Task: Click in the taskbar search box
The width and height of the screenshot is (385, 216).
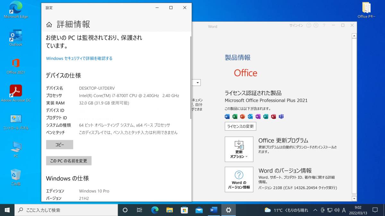Action: (66, 210)
